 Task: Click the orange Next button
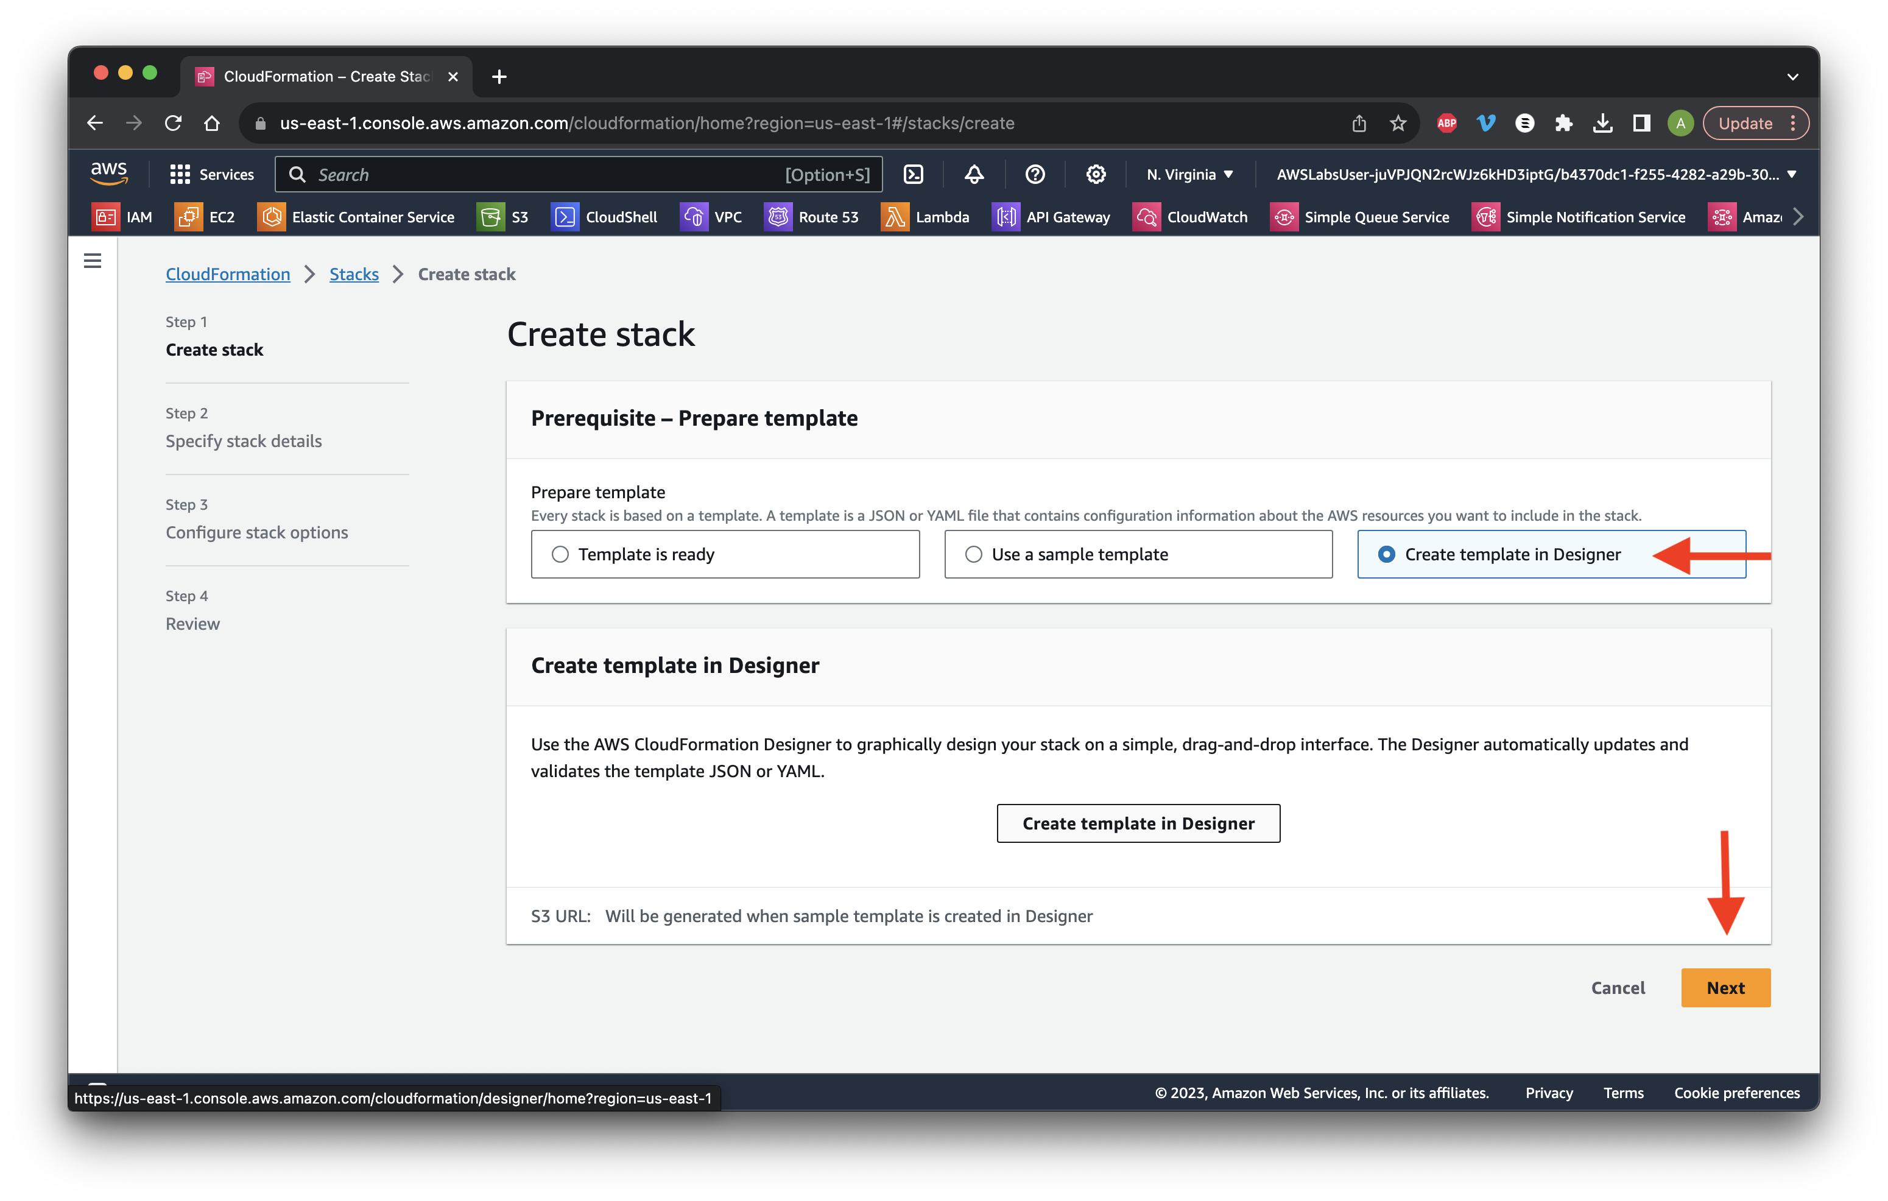[1726, 988]
